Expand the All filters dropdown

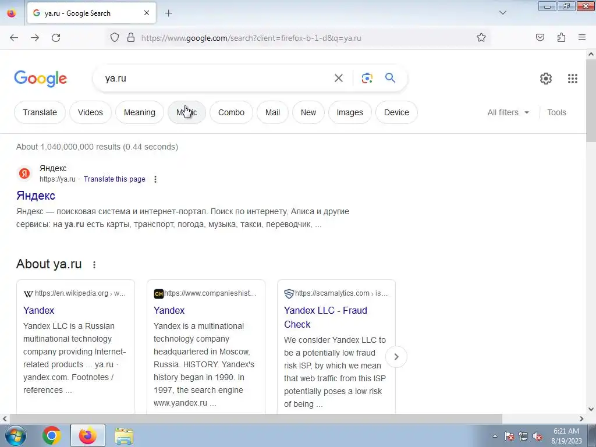(508, 112)
